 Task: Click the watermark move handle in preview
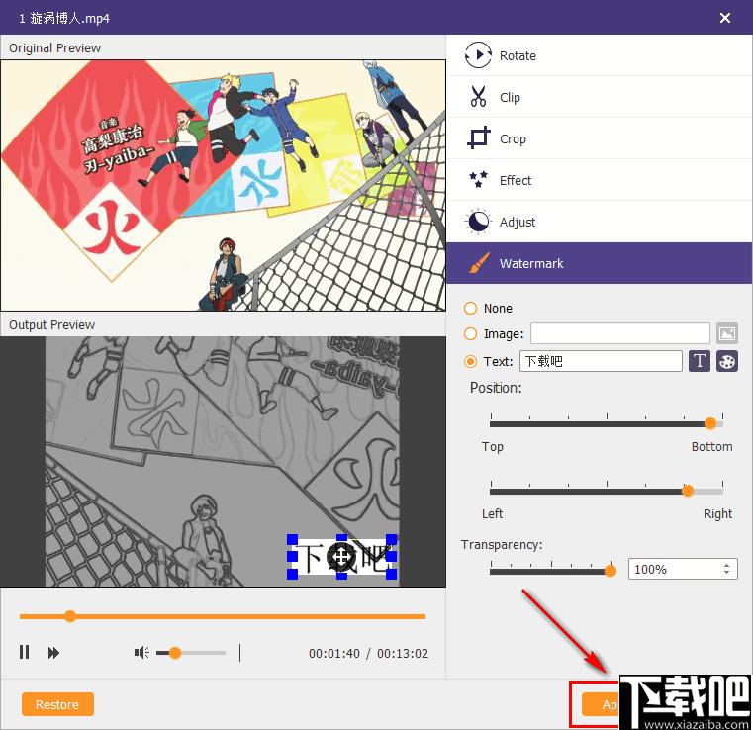point(341,557)
